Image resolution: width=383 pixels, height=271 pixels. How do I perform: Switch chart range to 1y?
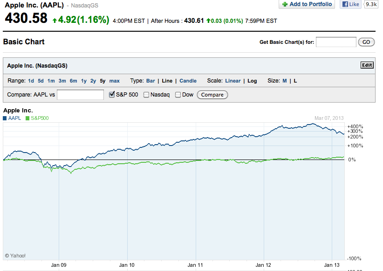pyautogui.click(x=84, y=81)
